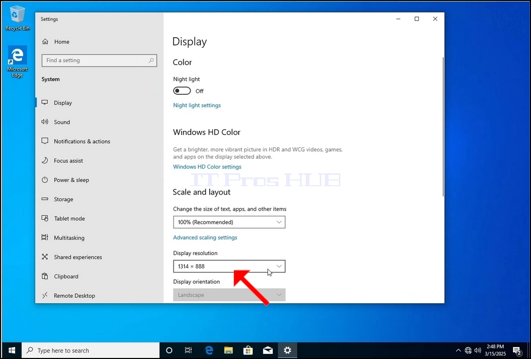Open Mail app from the taskbar
Viewport: 531px width, 359px height.
click(x=268, y=350)
